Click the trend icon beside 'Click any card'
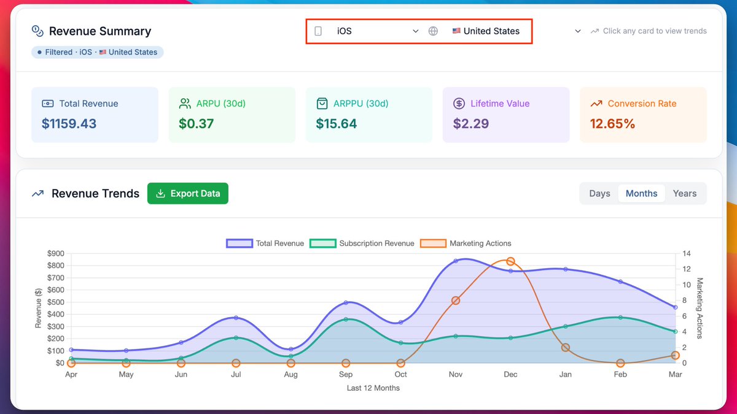 [x=595, y=31]
